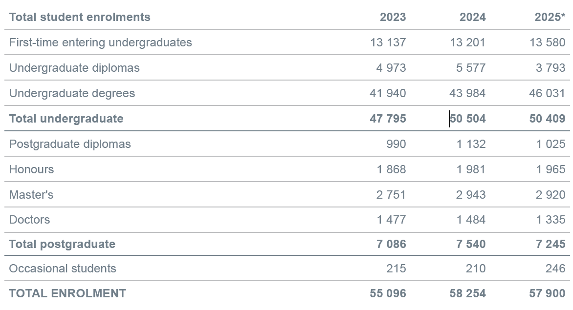The width and height of the screenshot is (573, 310).
Task: Click the 'Undergraduate degrees' row label
Action: [x=72, y=93]
